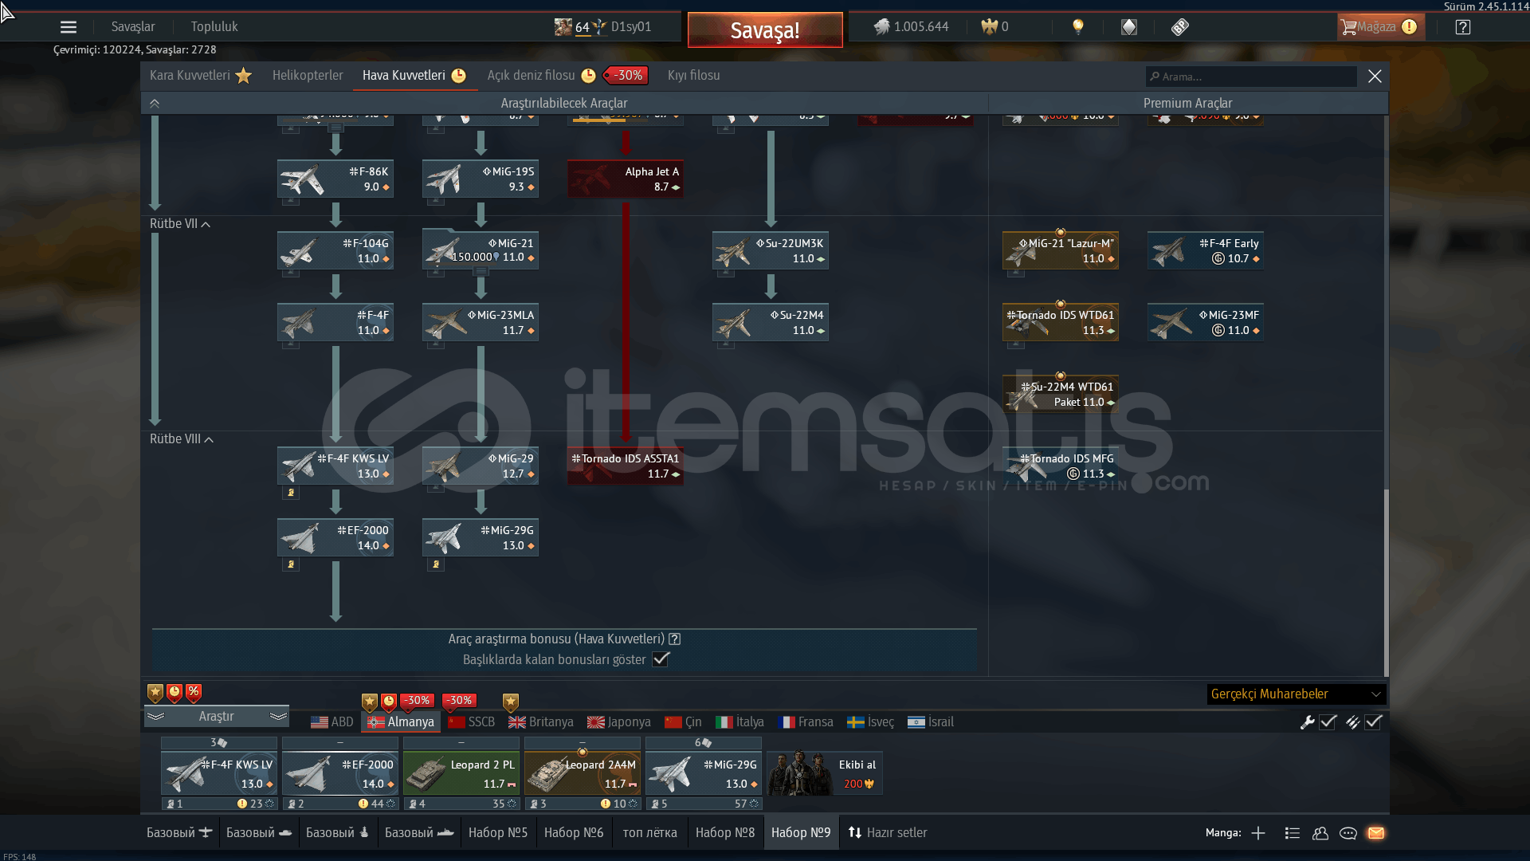Open the orange mail inbox icon
The image size is (1530, 861).
pos(1376,833)
